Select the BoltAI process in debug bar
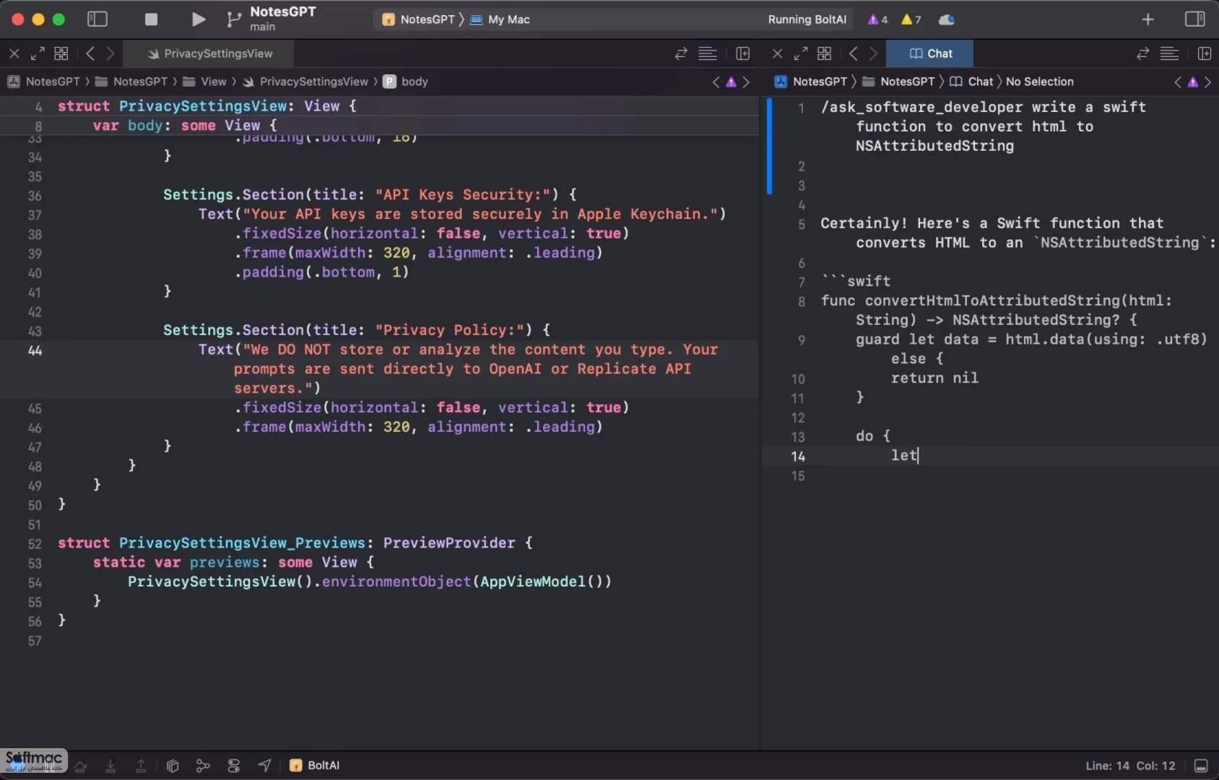 [x=315, y=766]
